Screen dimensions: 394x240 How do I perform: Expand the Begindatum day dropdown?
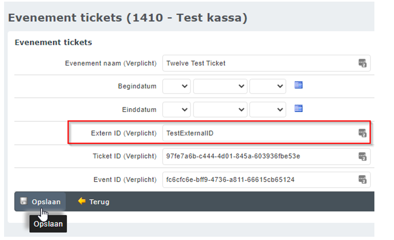pos(176,86)
